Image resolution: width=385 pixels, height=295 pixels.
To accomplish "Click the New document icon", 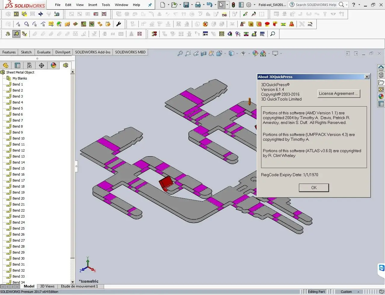I will [163, 5].
